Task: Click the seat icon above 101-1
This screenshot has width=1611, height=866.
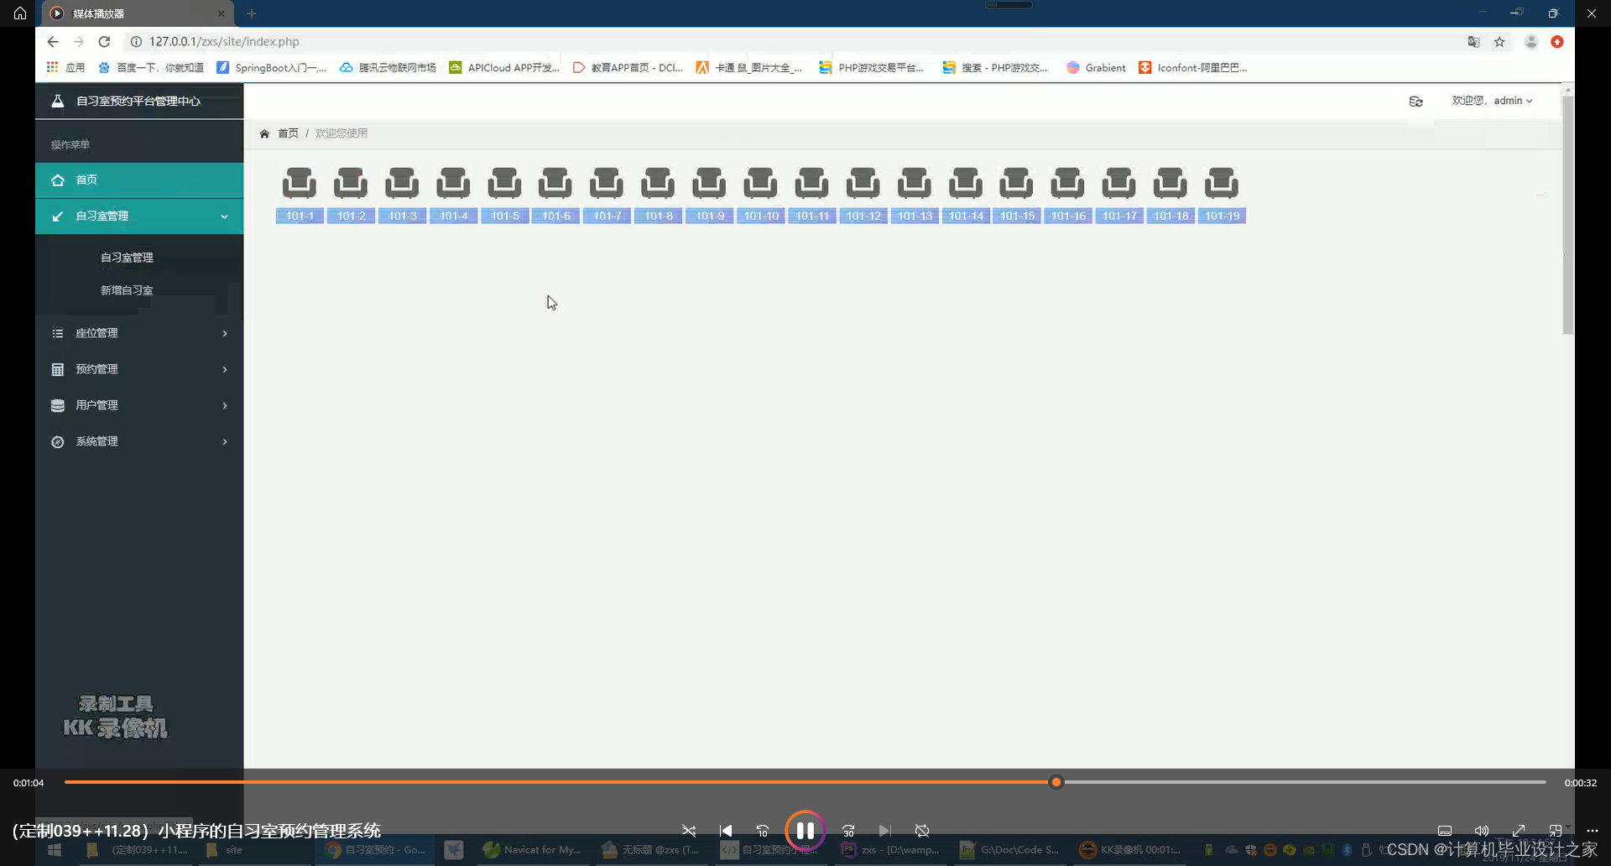Action: (x=300, y=183)
